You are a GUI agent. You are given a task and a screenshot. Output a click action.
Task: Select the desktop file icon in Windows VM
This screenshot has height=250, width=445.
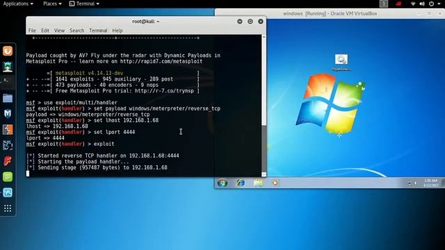[x=341, y=62]
